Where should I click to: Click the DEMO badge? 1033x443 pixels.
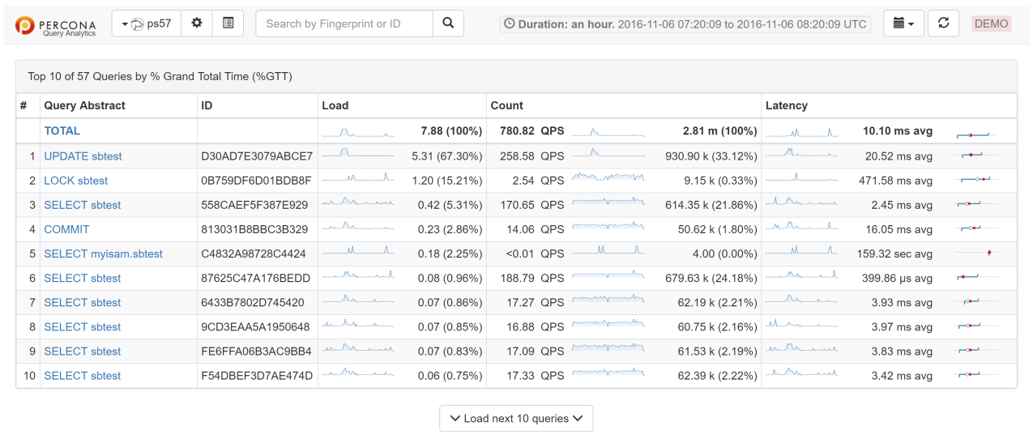(x=991, y=23)
